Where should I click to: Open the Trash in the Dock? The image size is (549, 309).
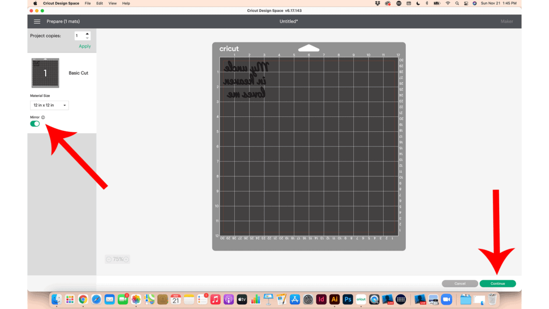[x=492, y=299]
